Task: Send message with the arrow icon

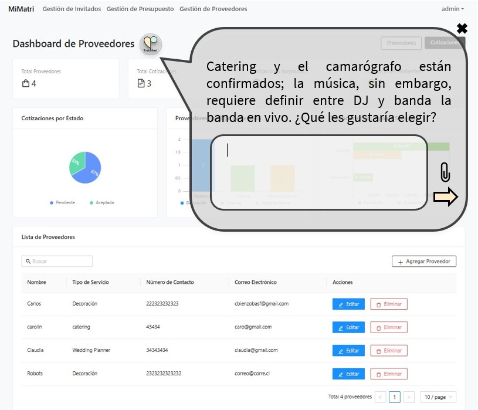Action: click(445, 198)
